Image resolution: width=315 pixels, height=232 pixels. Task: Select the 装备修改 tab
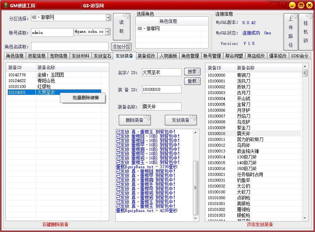pyautogui.click(x=147, y=56)
